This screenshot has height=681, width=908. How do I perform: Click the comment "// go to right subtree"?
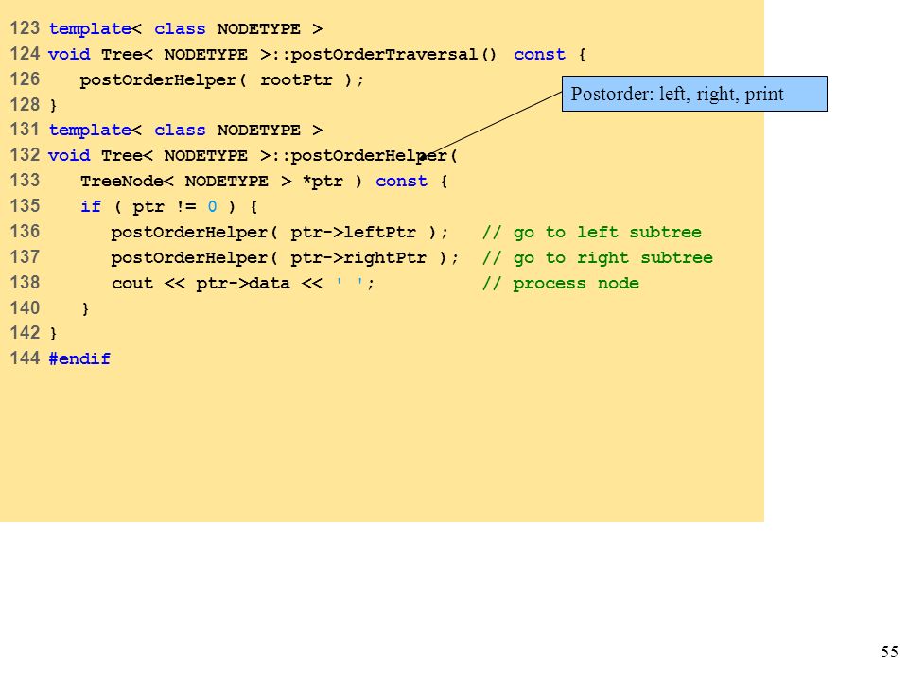(598, 257)
